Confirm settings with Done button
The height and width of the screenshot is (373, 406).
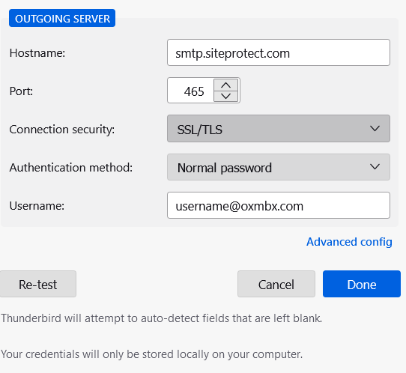tap(362, 284)
